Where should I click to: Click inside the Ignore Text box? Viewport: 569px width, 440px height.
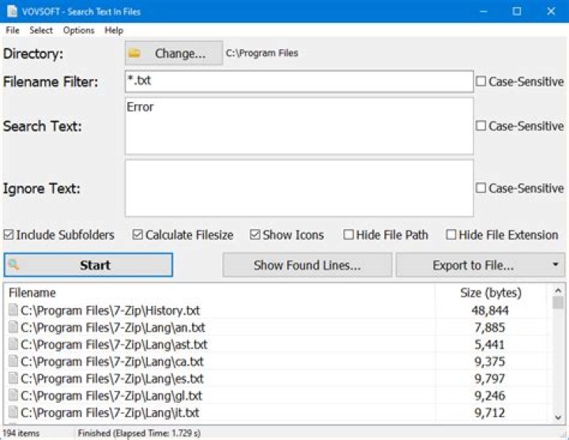[x=300, y=188]
